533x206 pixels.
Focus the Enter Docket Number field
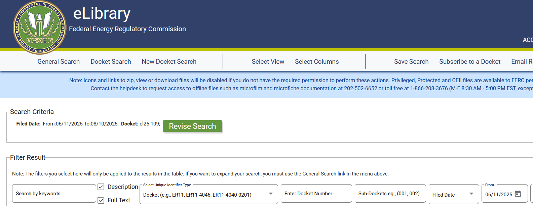[316, 194]
